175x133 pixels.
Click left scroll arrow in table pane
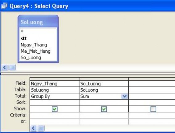5,67
